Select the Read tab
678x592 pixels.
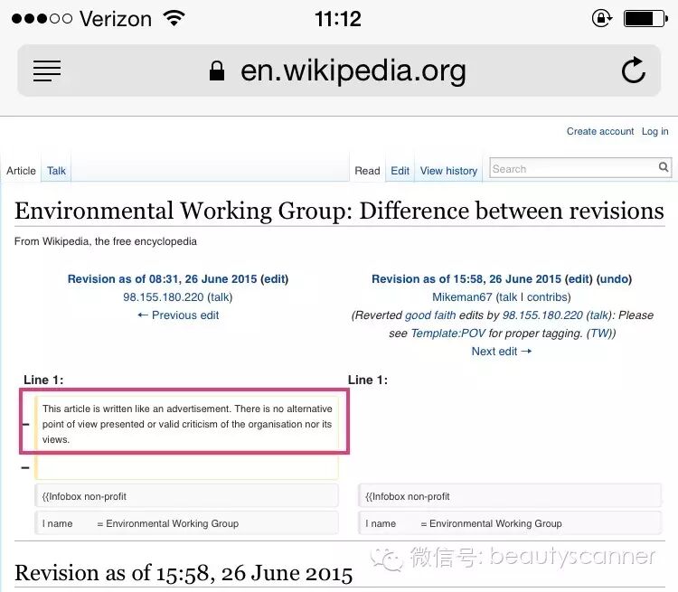367,171
